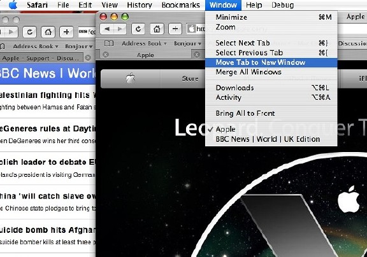Show all bookmarks book icon in front window
Viewport: 367px width, 257px height.
(109, 43)
